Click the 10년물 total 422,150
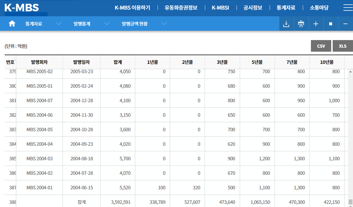This screenshot has width=353, height=207. pyautogui.click(x=332, y=202)
